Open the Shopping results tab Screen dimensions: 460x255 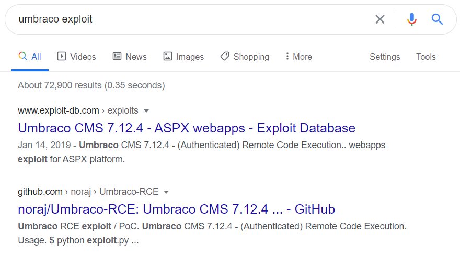click(x=245, y=57)
